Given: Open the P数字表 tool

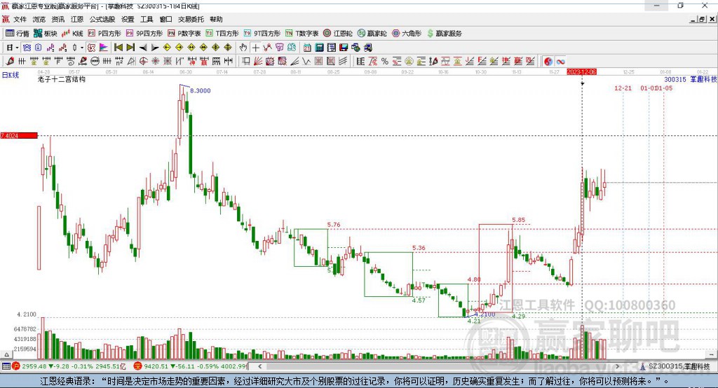Looking at the screenshot, I should (x=184, y=34).
